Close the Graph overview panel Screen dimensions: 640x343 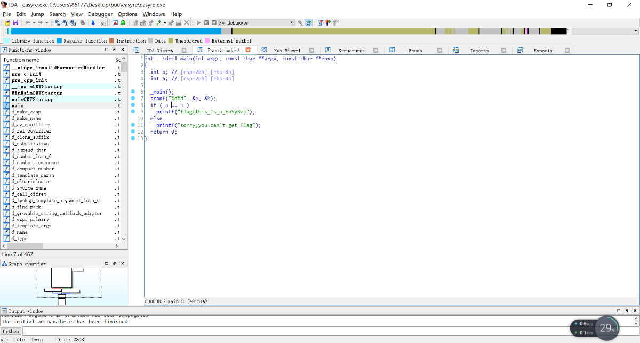(124, 263)
